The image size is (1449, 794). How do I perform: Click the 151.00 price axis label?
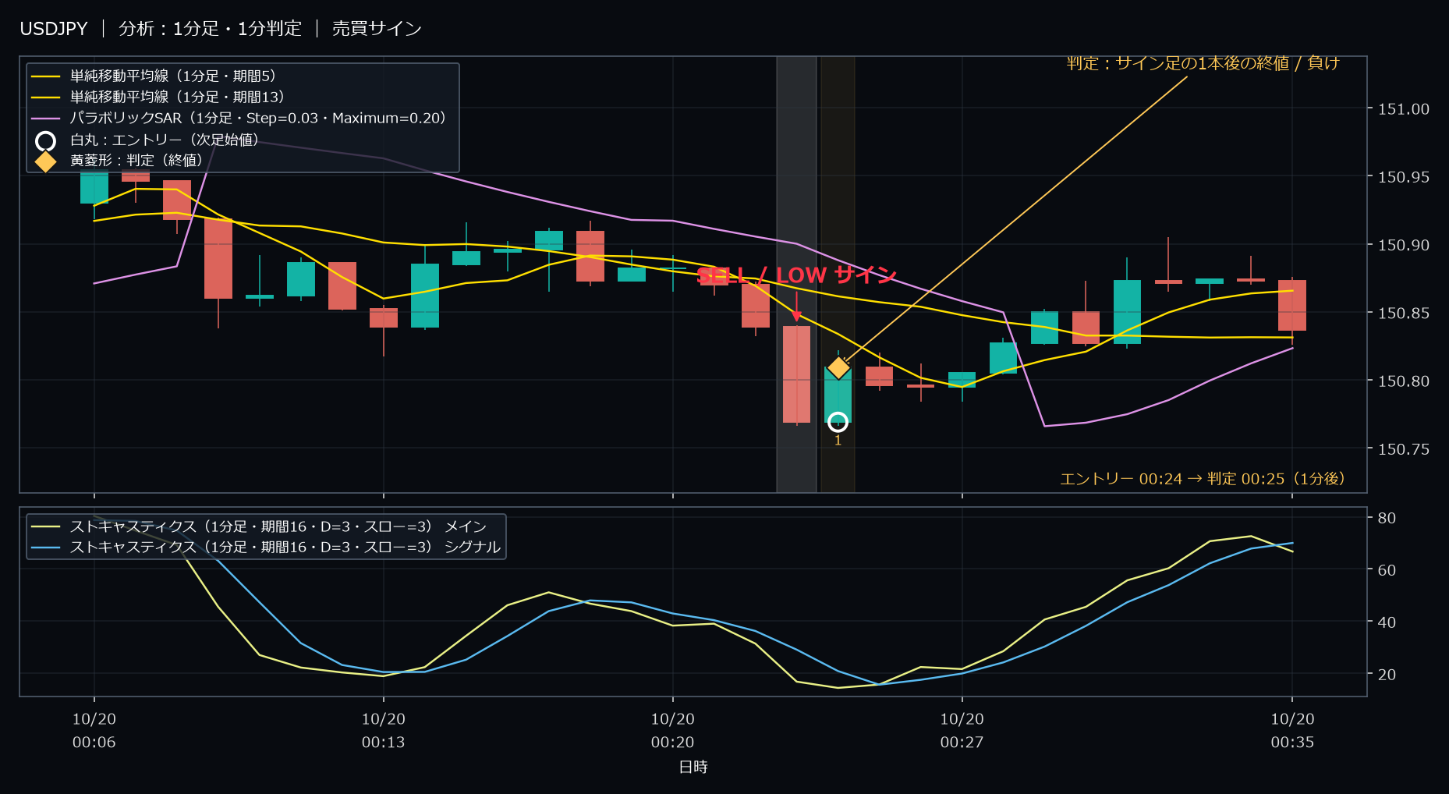(1404, 109)
